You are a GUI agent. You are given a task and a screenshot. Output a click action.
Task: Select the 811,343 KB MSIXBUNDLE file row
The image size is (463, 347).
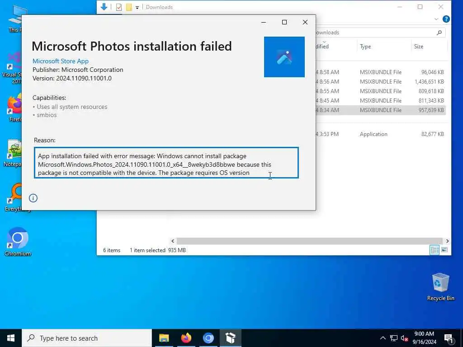coord(380,100)
